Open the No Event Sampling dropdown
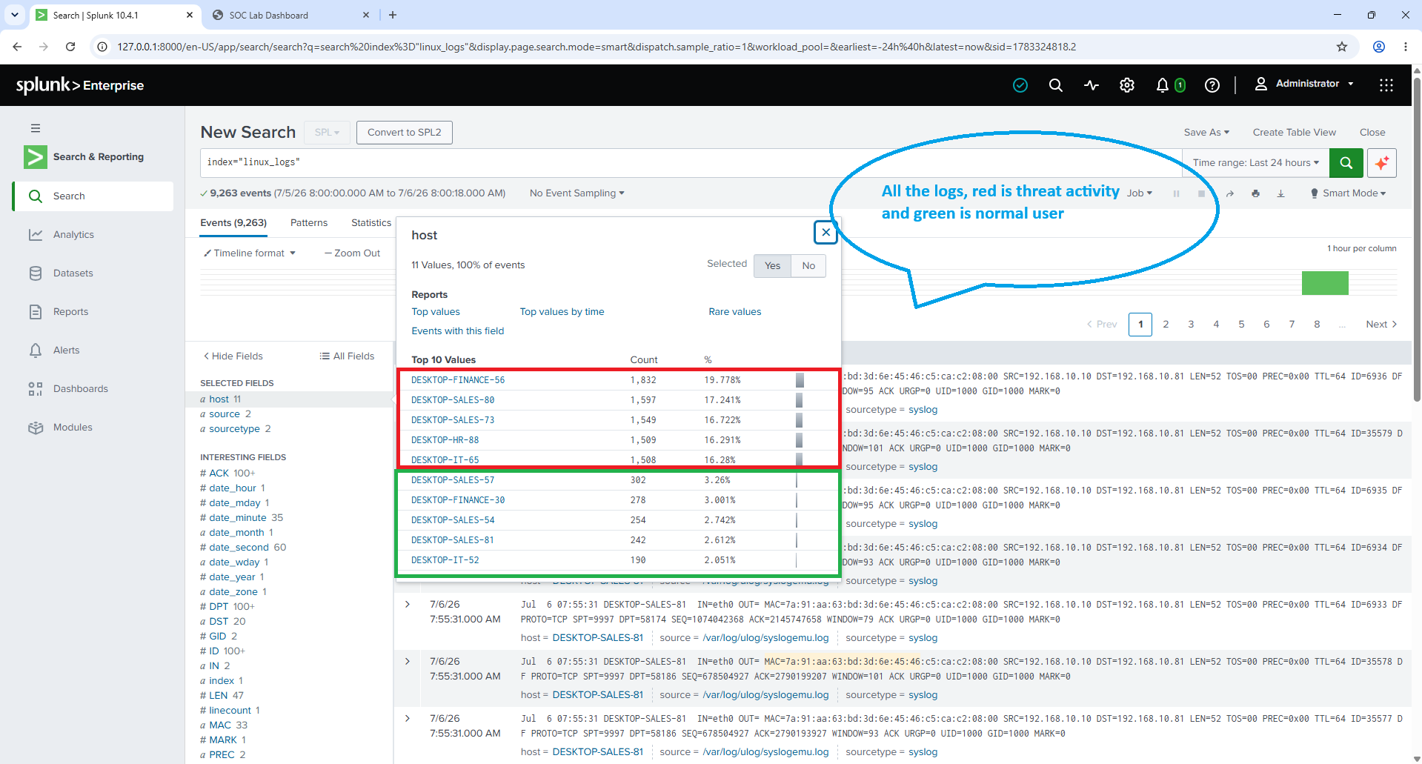 (577, 193)
